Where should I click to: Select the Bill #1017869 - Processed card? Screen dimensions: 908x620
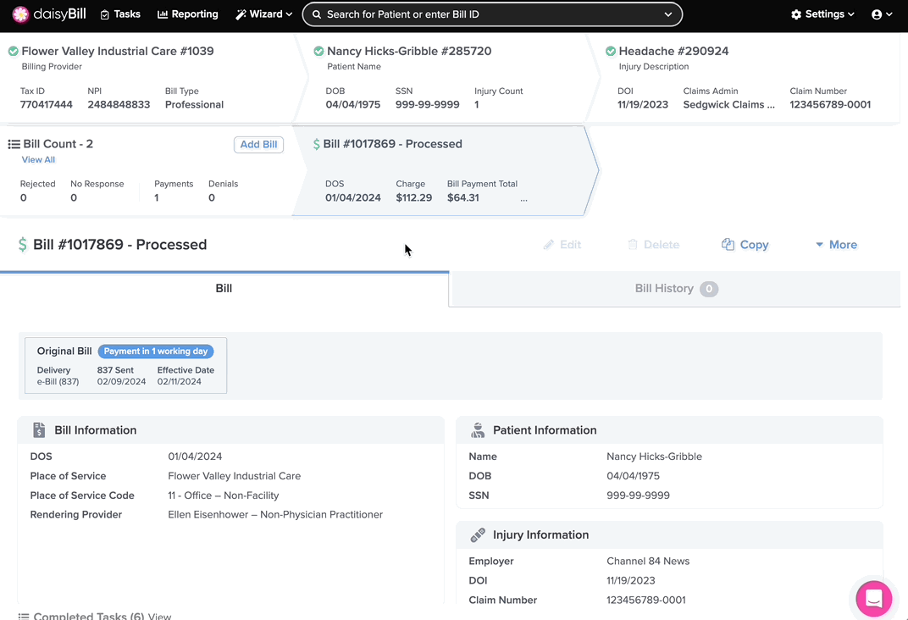[446, 171]
